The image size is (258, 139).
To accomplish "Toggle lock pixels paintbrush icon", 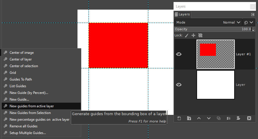I will (186, 35).
